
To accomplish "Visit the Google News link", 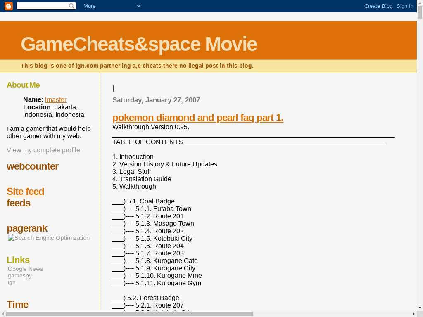I will [25, 269].
